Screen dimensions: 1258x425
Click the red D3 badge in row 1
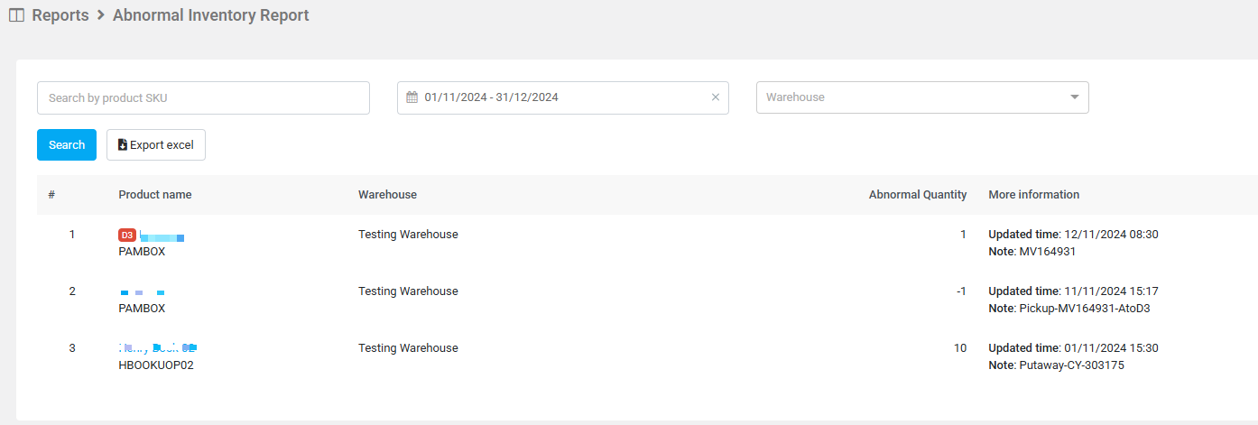(127, 235)
